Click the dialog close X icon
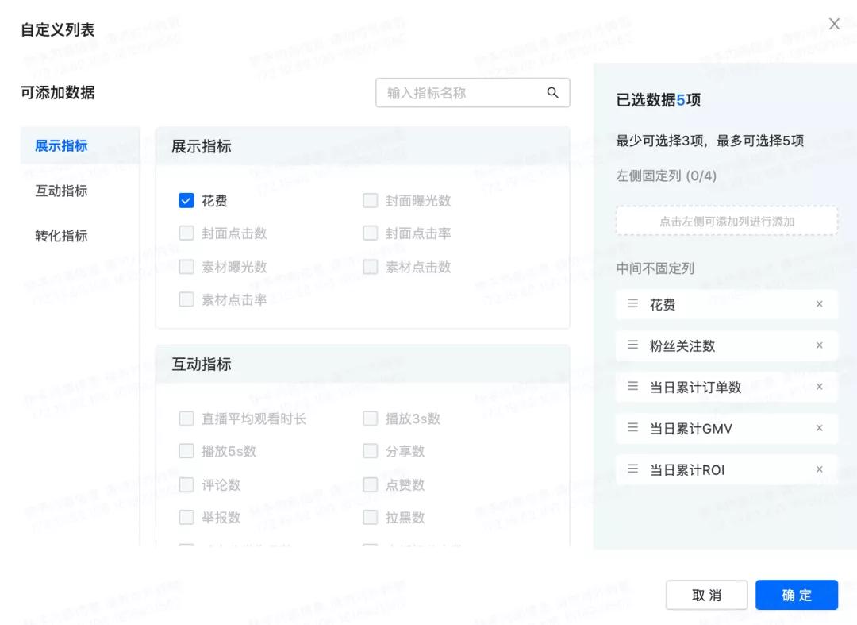This screenshot has height=625, width=857. [834, 24]
